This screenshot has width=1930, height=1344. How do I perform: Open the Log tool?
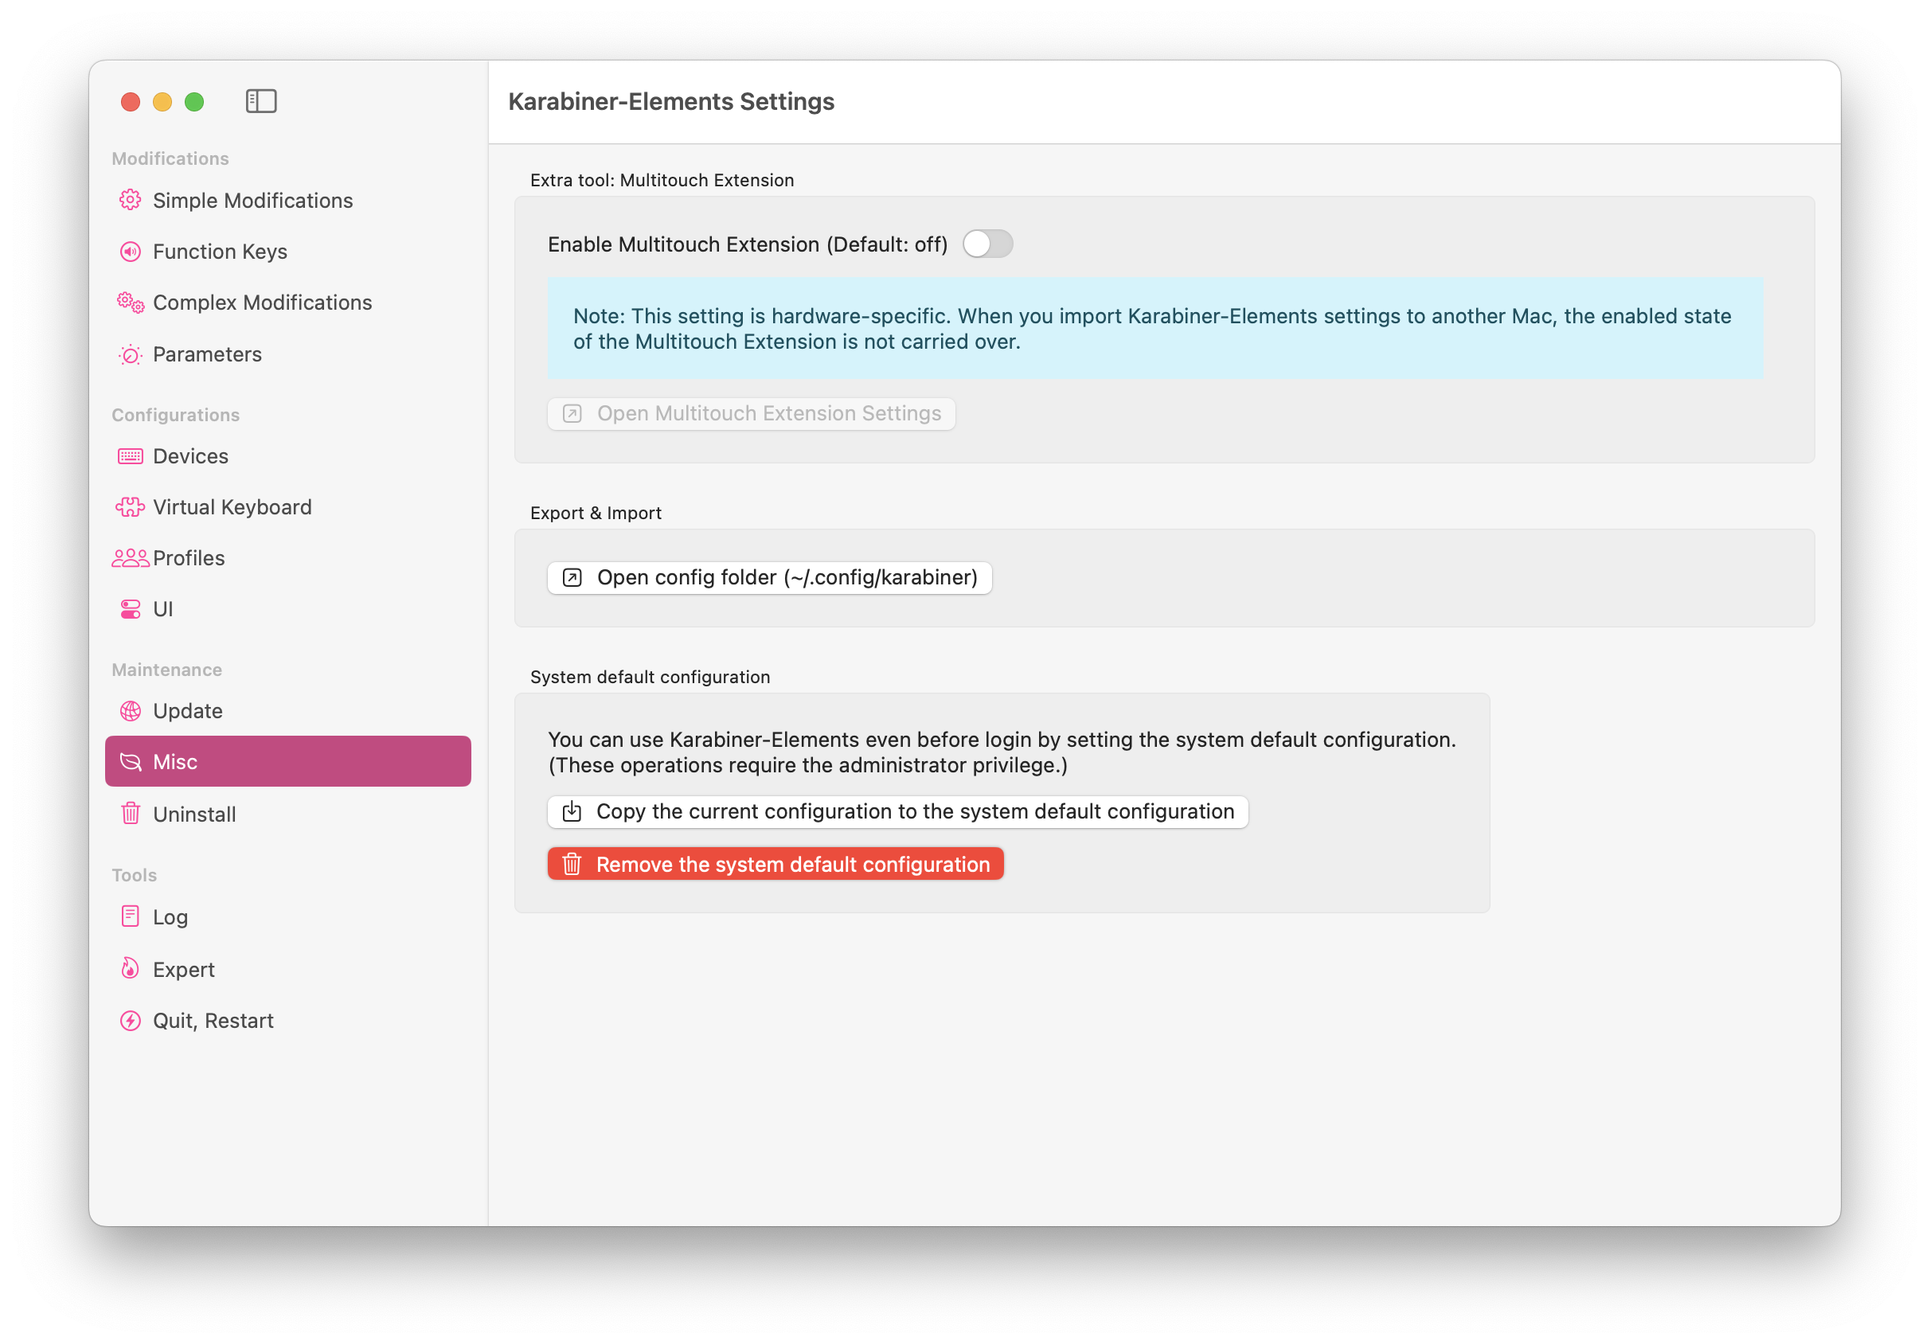click(170, 917)
